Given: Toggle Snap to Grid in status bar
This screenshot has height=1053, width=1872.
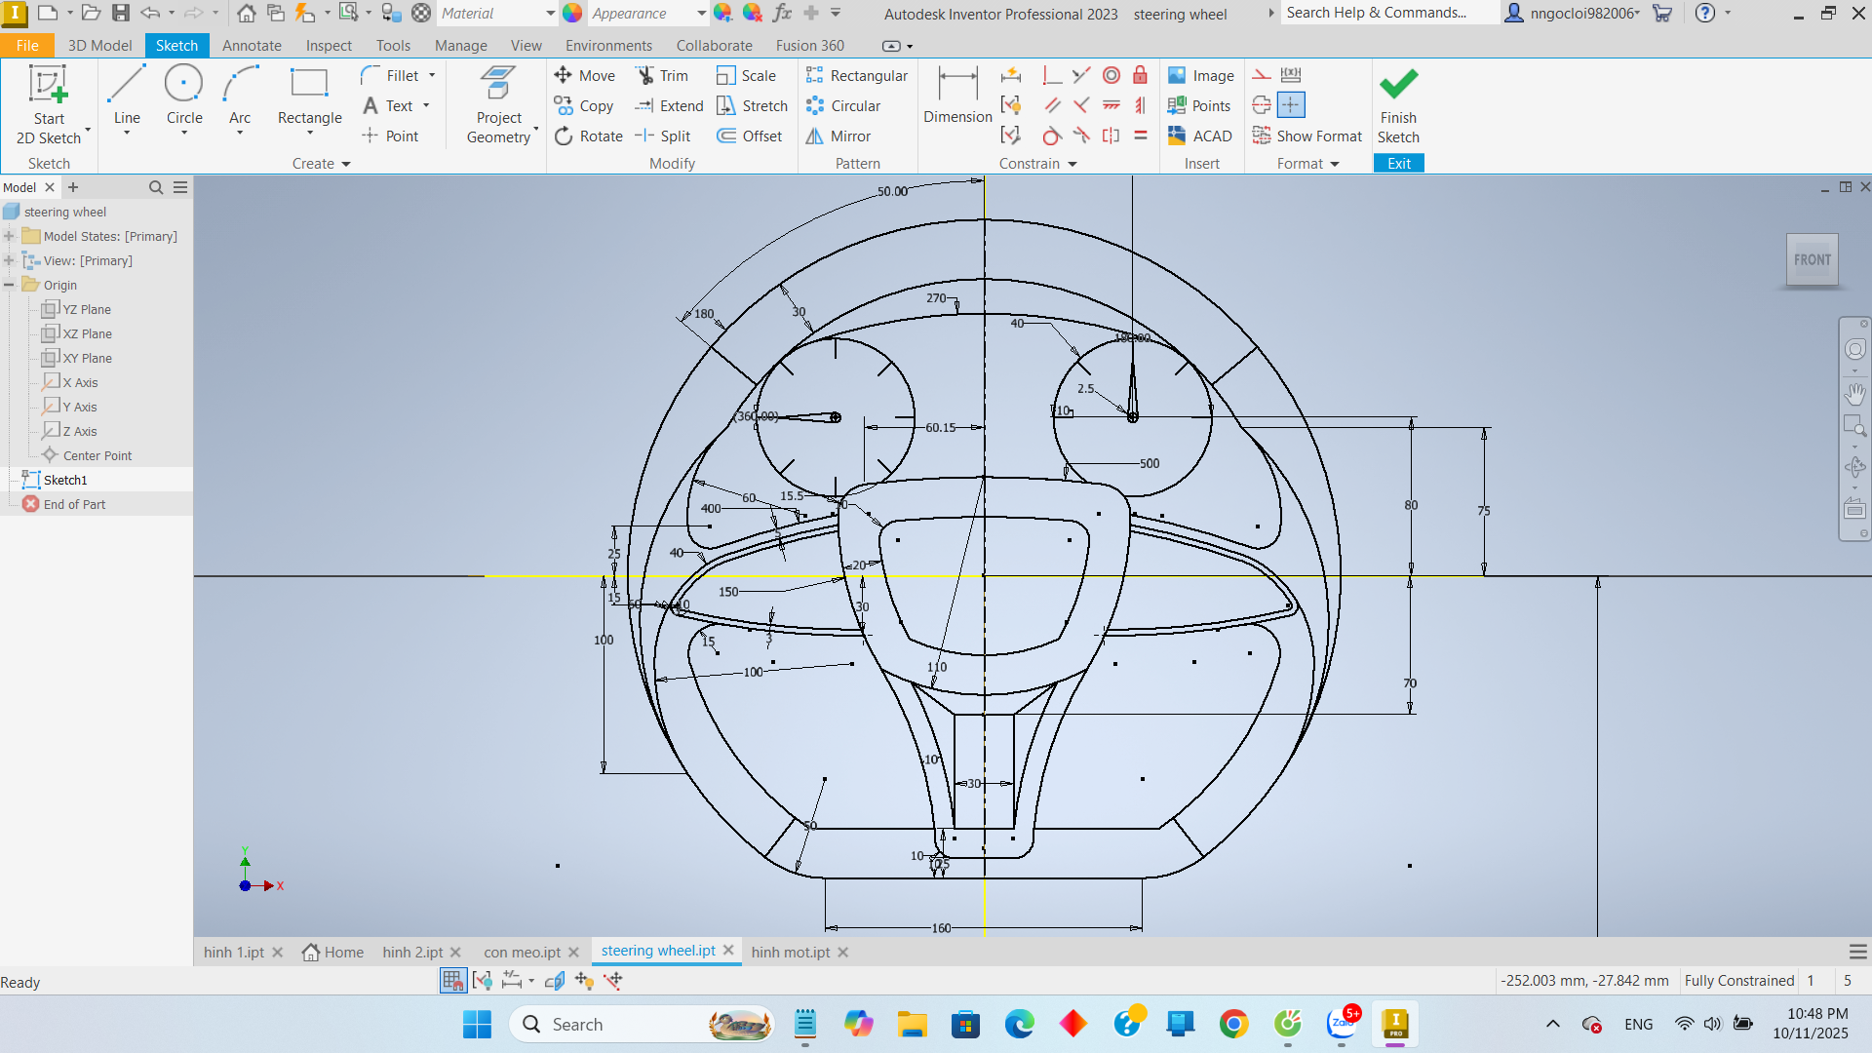Looking at the screenshot, I should 452,981.
